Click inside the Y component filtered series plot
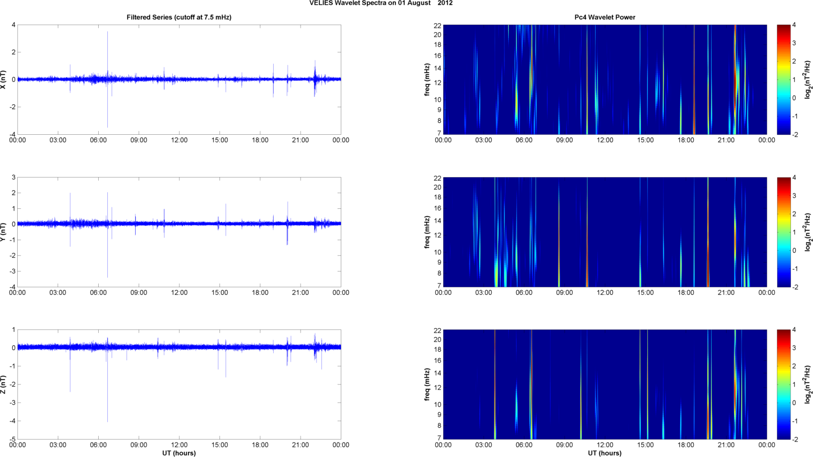Viewport: 813px width, 457px height. tap(179, 232)
